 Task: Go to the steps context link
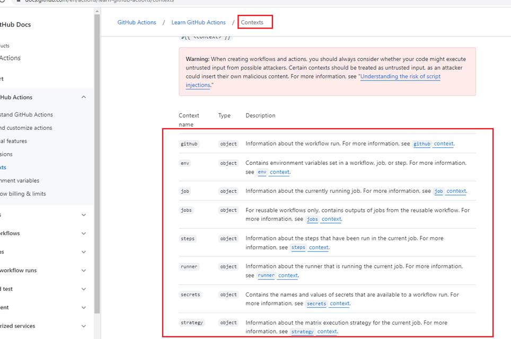click(x=311, y=247)
